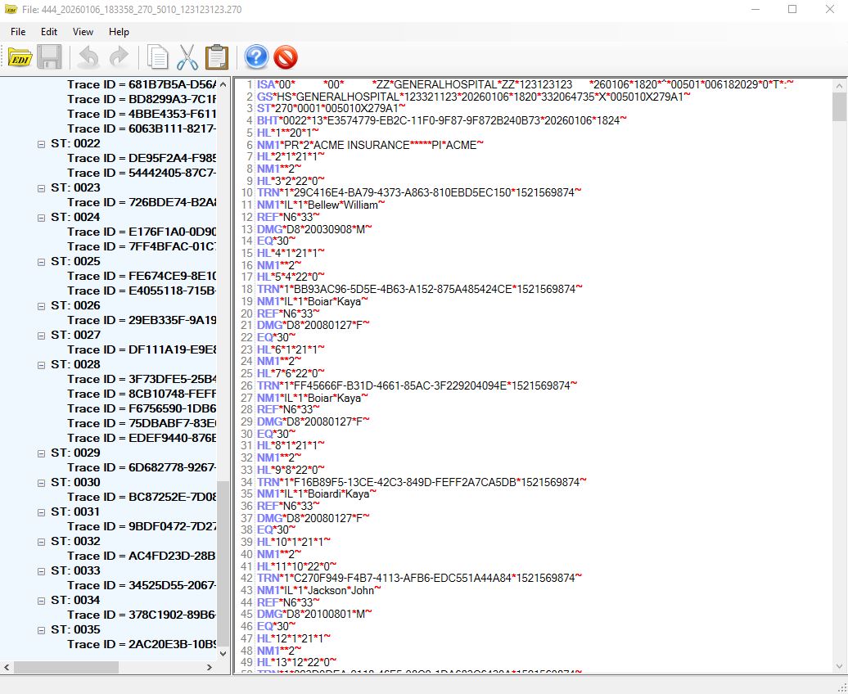848x694 pixels.
Task: Click the NM1*PR*2*ACME INSURANCE line
Action: click(371, 145)
